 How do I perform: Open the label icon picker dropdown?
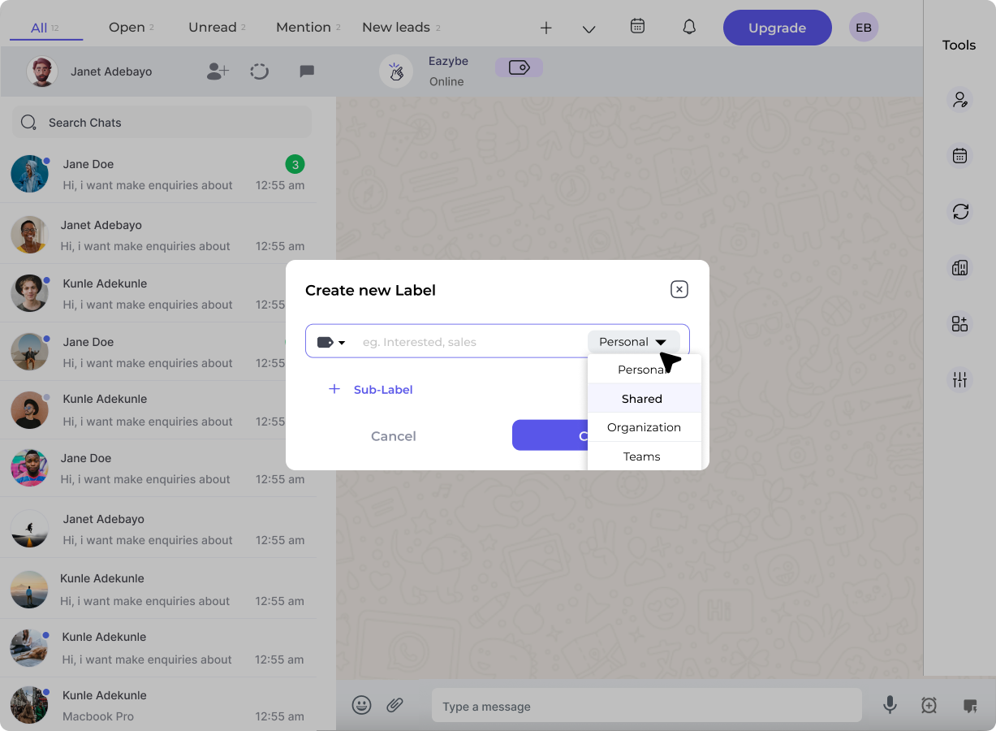[331, 342]
